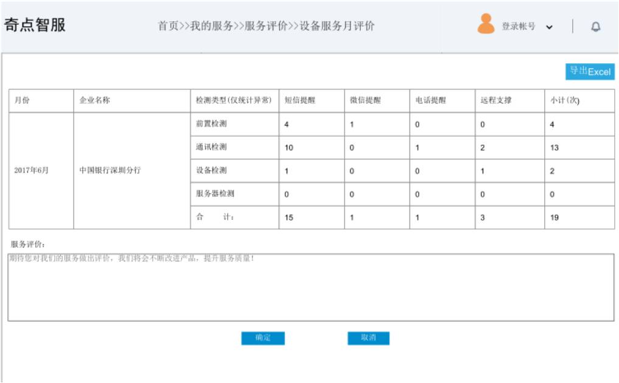The image size is (619, 383).
Task: Click the 远程支撑 column header
Action: coord(495,101)
